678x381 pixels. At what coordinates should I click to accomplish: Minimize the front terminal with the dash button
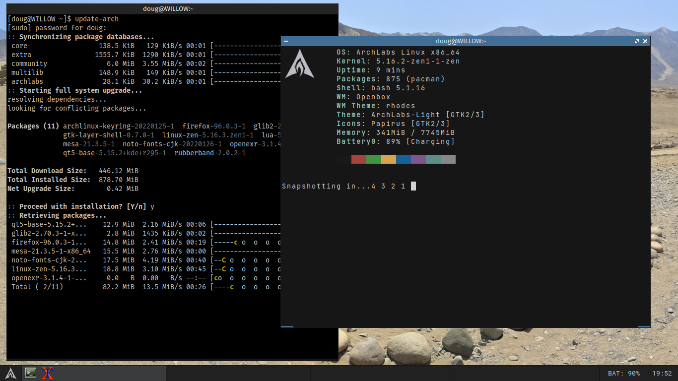point(286,41)
